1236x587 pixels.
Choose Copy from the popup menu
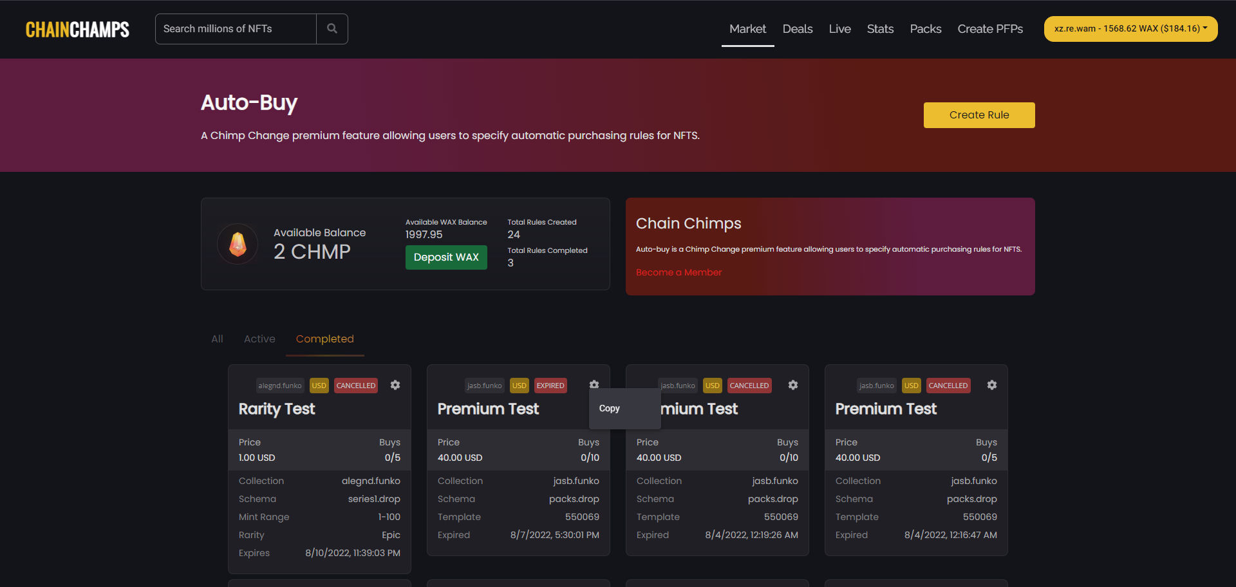610,409
